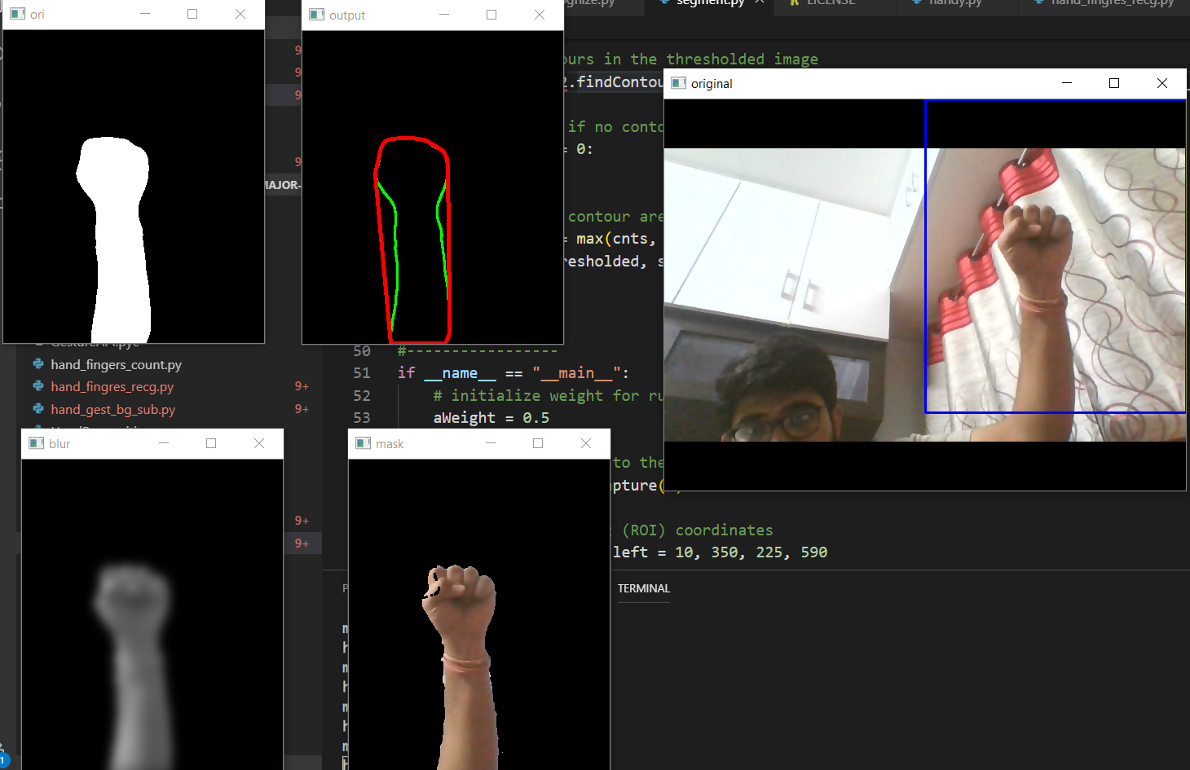This screenshot has height=770, width=1190.
Task: Click the "(ROI) coordinates" comment text
Action: 697,530
